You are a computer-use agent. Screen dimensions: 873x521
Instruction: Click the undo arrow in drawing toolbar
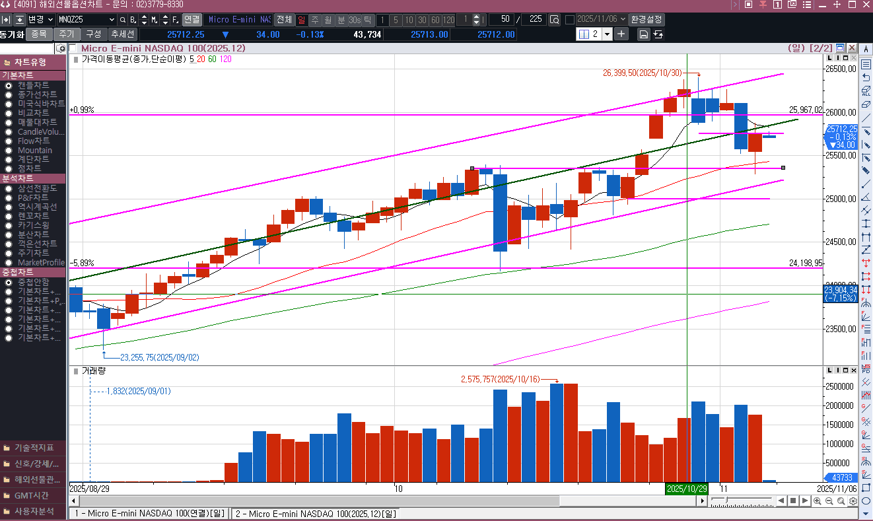click(x=866, y=78)
